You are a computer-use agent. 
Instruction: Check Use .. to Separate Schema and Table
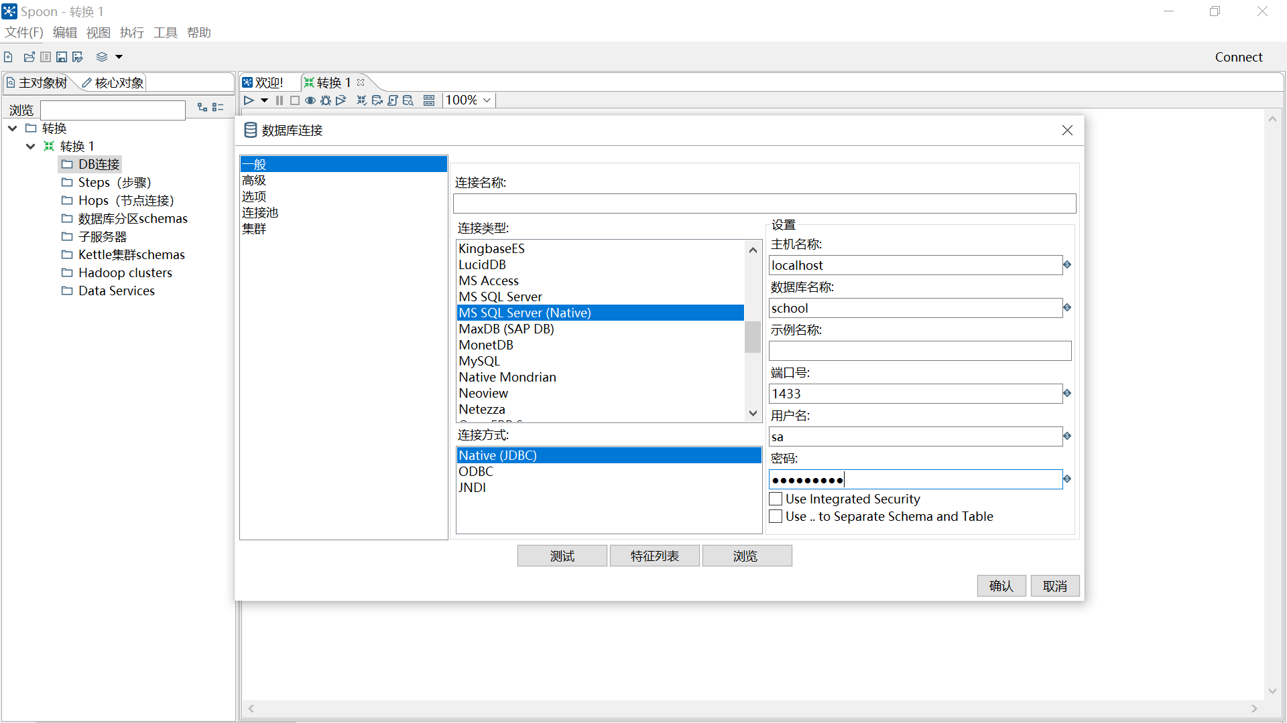pos(776,516)
